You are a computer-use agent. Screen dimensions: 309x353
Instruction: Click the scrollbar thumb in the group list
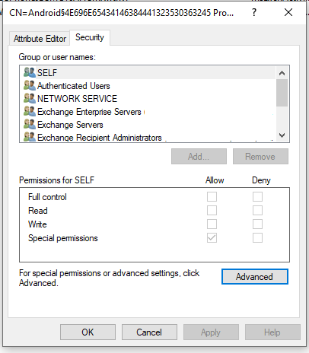(x=282, y=93)
